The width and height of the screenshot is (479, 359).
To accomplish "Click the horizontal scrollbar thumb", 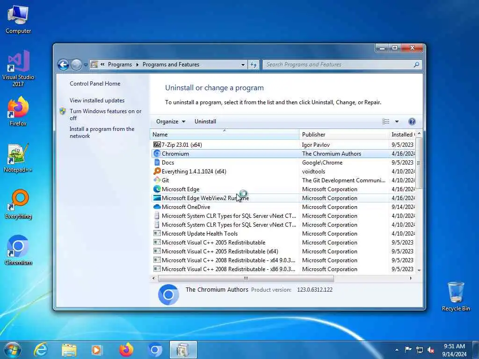I will [246, 278].
